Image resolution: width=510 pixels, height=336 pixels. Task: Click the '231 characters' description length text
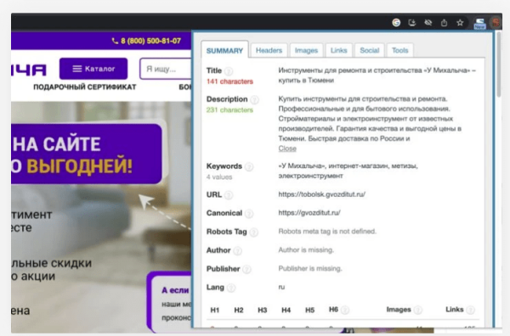pyautogui.click(x=229, y=110)
